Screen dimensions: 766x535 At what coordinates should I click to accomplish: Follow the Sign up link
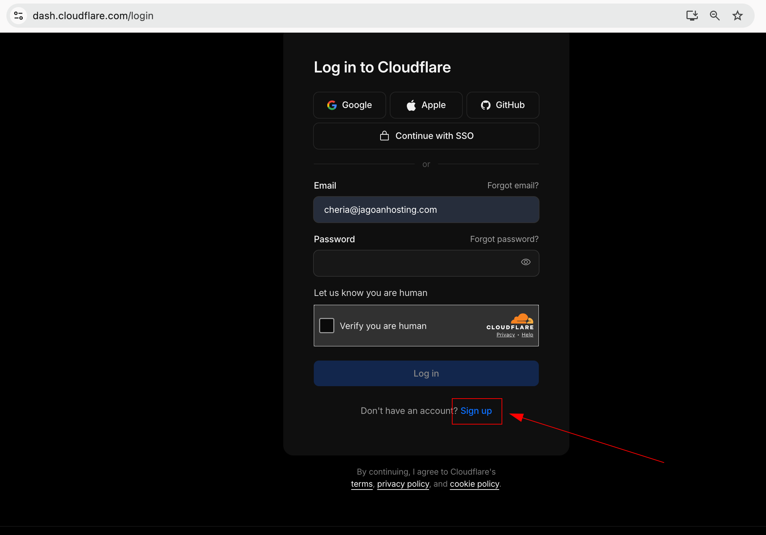click(x=476, y=411)
